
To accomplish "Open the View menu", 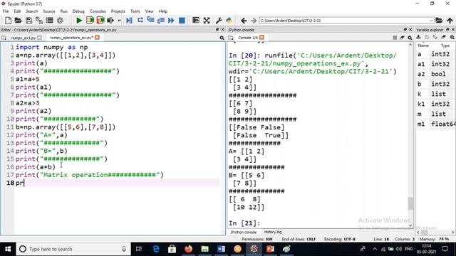I will (149, 11).
